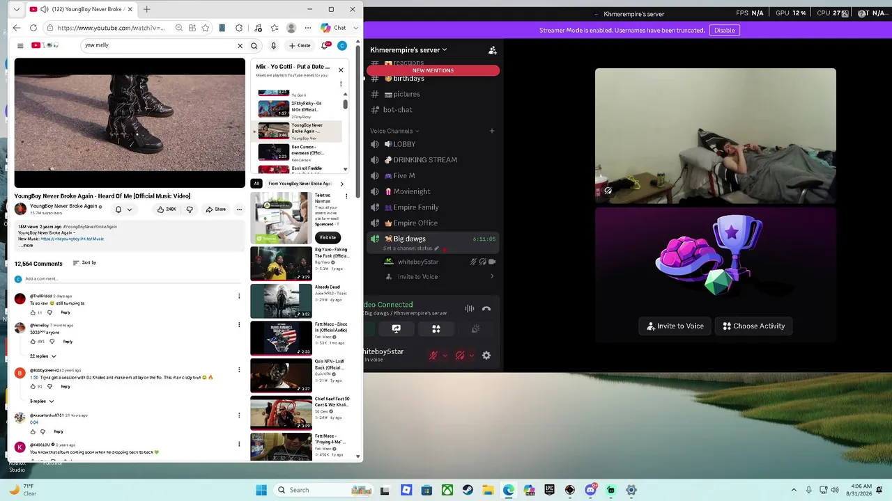
Task: Open browser settings and more menu
Action: (308, 28)
